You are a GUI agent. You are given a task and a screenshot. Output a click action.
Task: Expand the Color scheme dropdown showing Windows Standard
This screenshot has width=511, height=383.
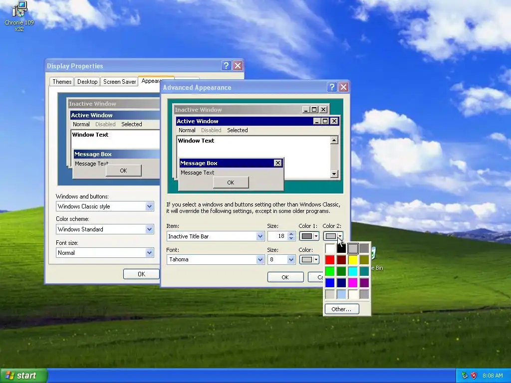(149, 229)
